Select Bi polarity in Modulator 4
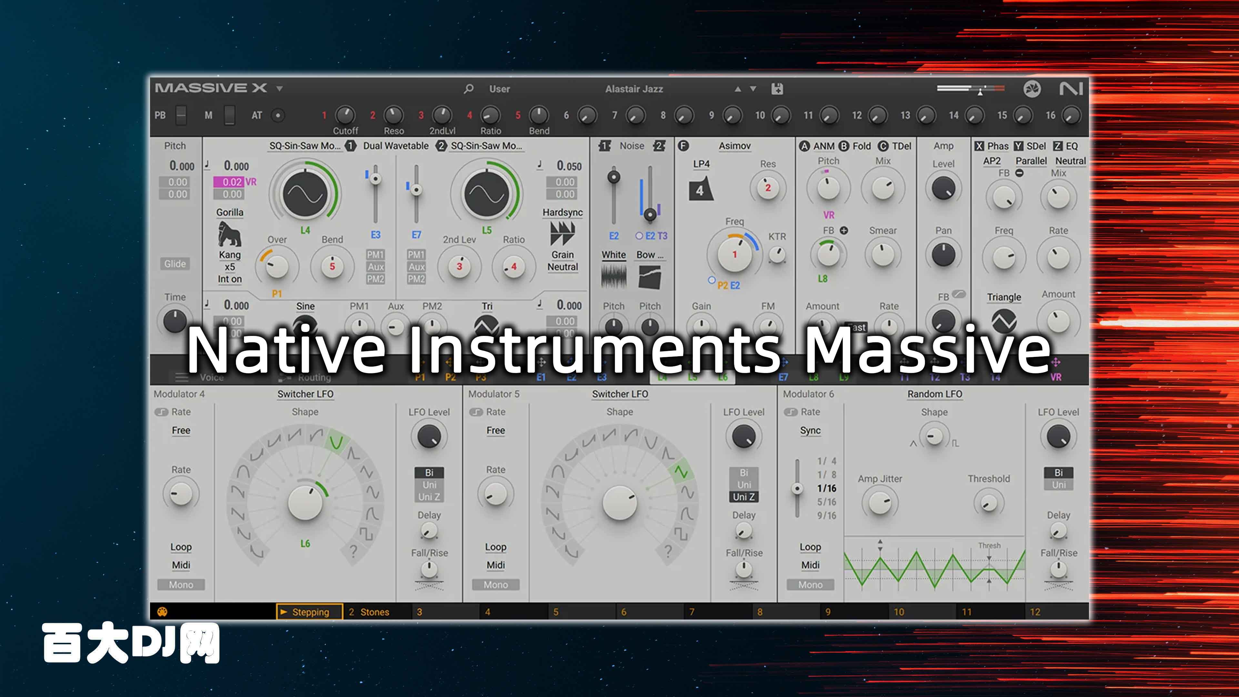The image size is (1239, 697). [x=429, y=473]
